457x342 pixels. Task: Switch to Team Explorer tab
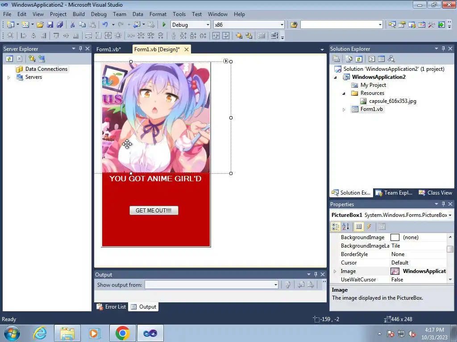point(394,192)
